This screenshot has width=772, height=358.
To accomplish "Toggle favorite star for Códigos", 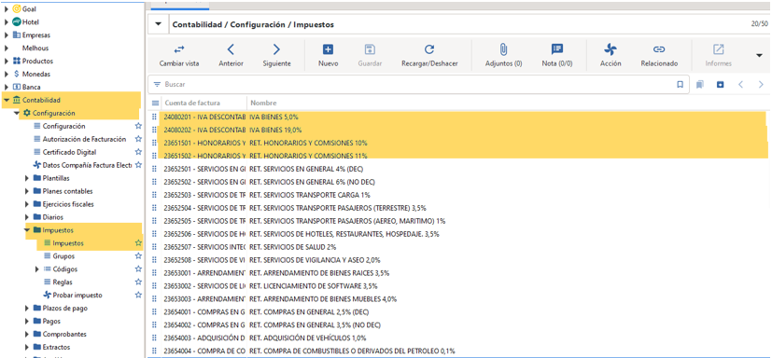I will (138, 269).
